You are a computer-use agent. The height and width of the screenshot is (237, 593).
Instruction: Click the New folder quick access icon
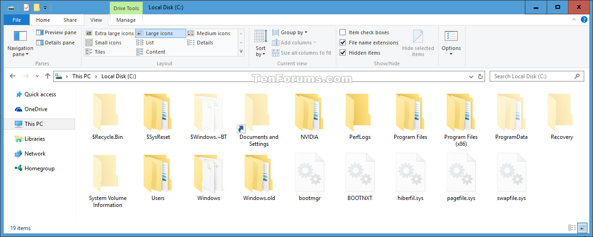(x=37, y=7)
